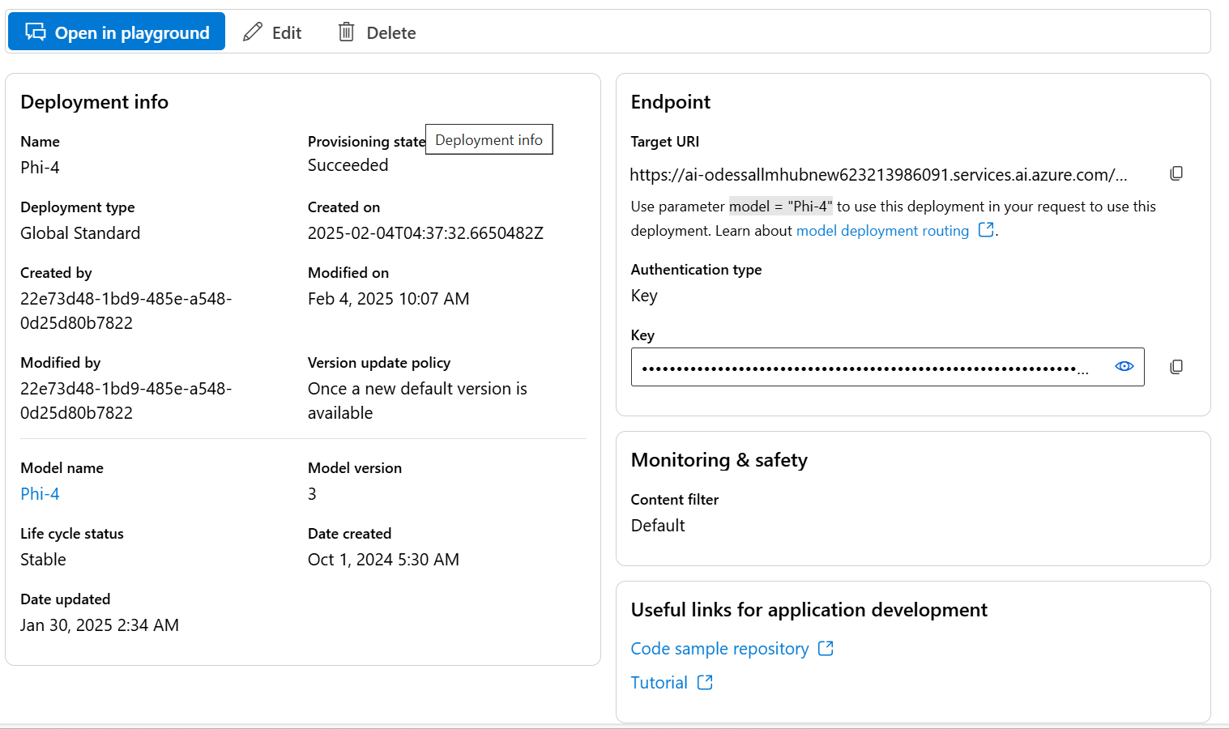Open Code sample repository link
Image resolution: width=1229 pixels, height=729 pixels.
[719, 649]
